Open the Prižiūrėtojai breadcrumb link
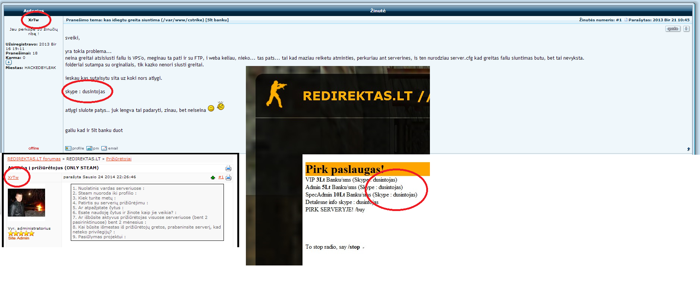 [119, 159]
